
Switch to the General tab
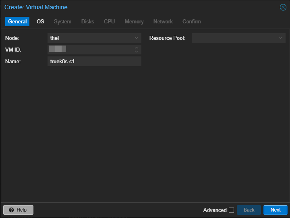point(17,22)
